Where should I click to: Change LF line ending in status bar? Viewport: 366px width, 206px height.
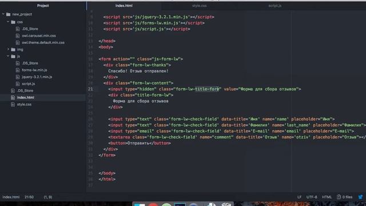(x=299, y=197)
